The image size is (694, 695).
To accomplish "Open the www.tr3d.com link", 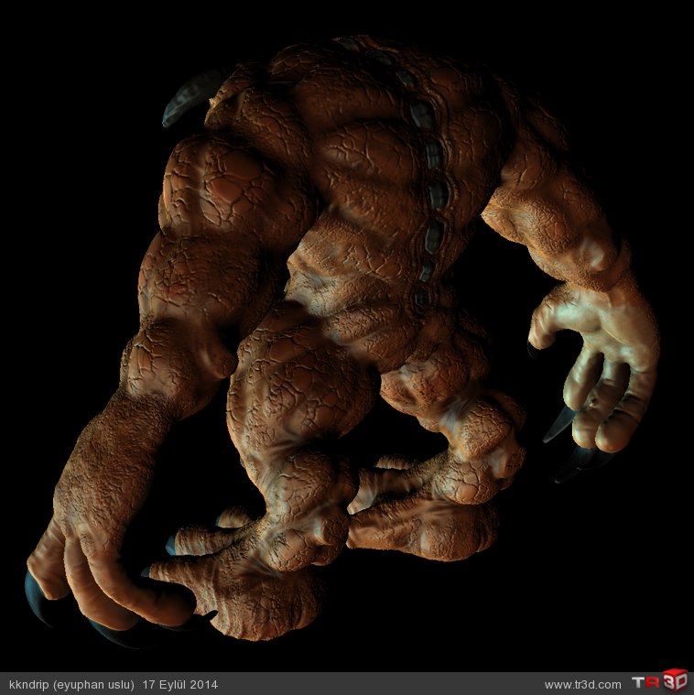I will (583, 685).
